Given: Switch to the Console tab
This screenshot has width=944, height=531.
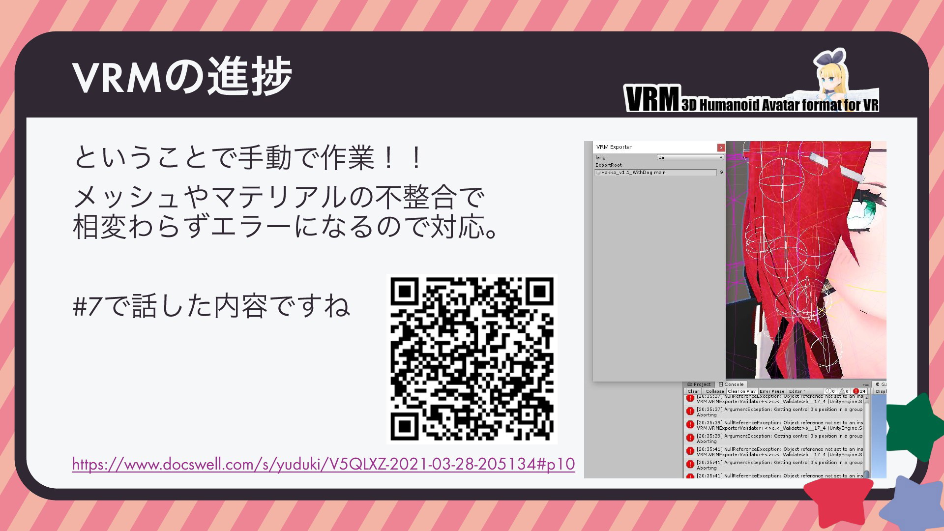Looking at the screenshot, I should [x=731, y=384].
